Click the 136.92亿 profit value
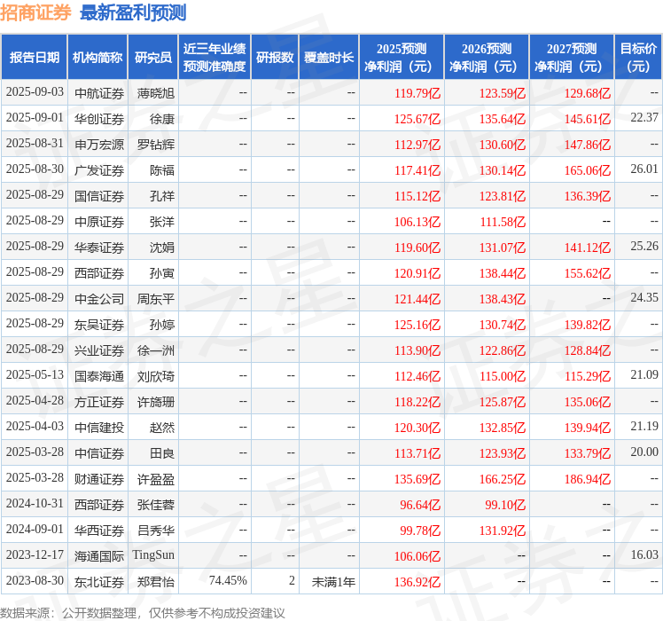663x621 pixels. coord(417,583)
